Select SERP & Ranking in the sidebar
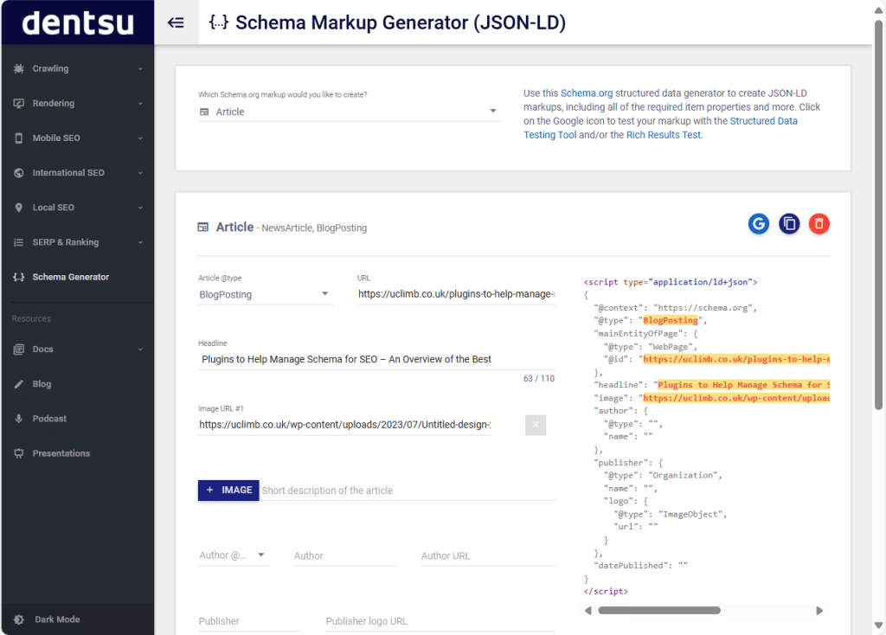The height and width of the screenshot is (635, 886). point(61,241)
